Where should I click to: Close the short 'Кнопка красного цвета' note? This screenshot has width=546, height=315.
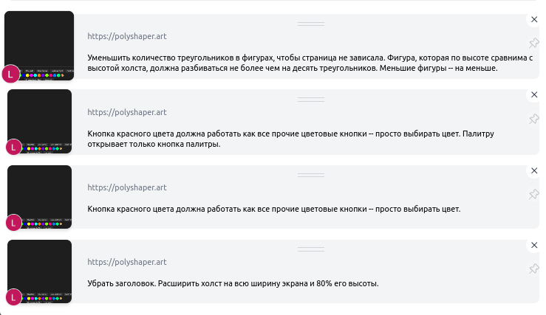pyautogui.click(x=534, y=170)
